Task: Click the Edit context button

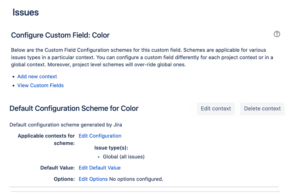Action: coord(216,109)
